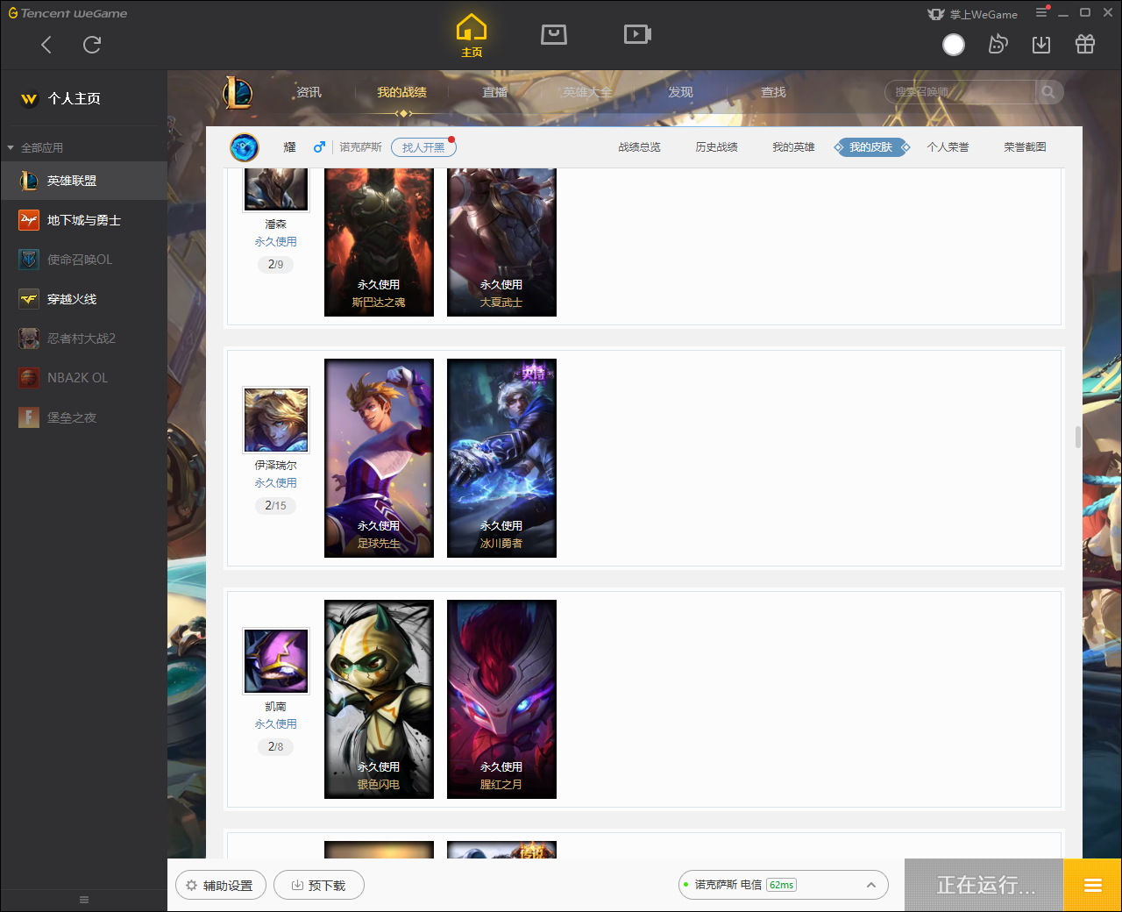Click the search magnifier button

pos(1048,92)
